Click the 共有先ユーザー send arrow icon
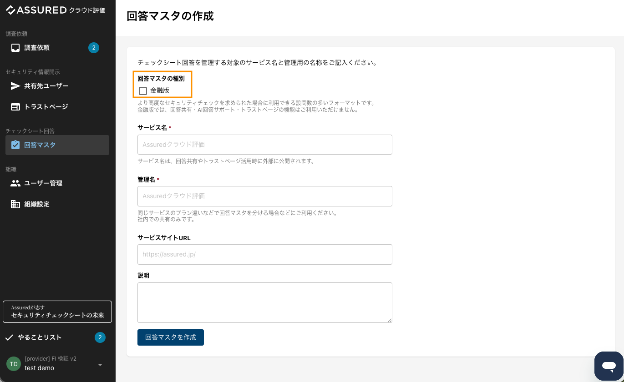 15,86
